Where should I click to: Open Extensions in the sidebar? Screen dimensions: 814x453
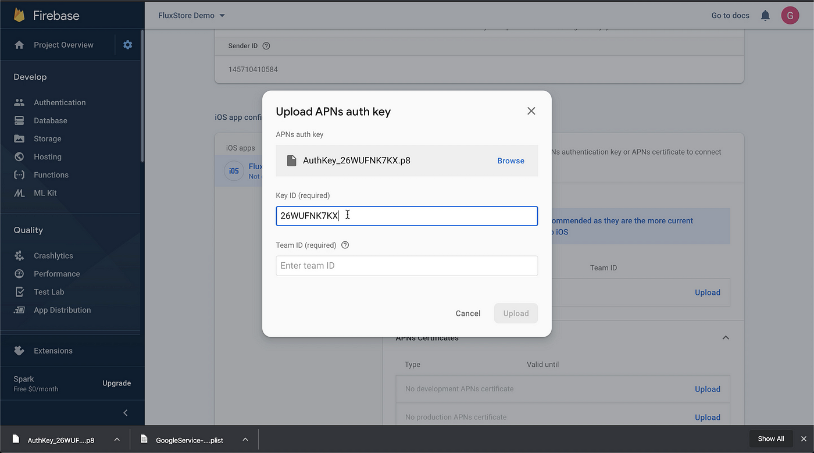(x=53, y=351)
